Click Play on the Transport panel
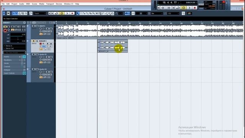This screenshot has height=138, width=245. [x=189, y=8]
